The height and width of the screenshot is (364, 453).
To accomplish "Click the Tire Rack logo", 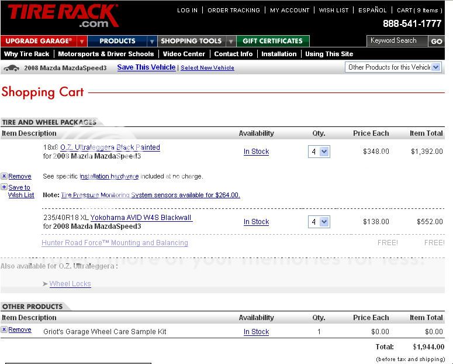I will [63, 16].
